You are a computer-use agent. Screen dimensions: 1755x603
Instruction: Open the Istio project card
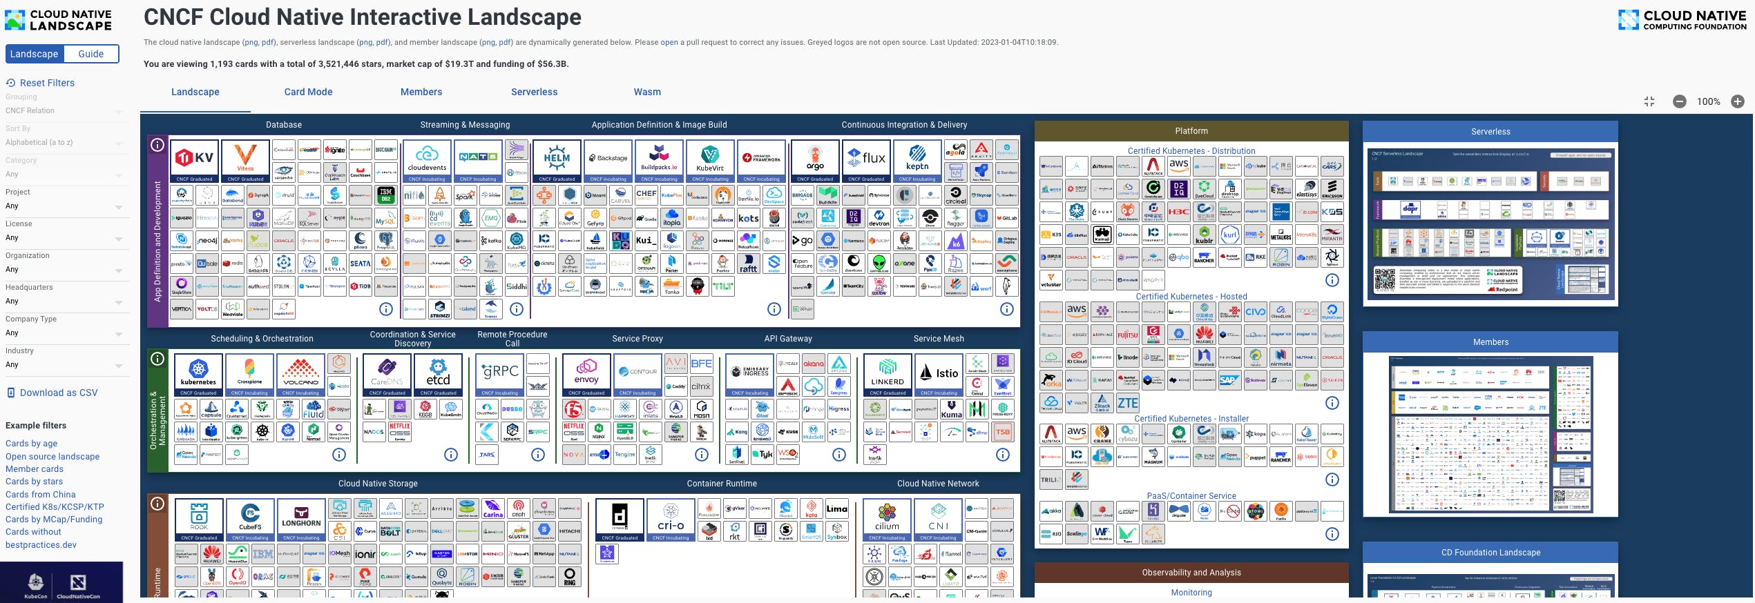click(939, 375)
